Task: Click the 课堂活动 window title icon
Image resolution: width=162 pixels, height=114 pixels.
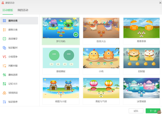Action: click(x=3, y=3)
